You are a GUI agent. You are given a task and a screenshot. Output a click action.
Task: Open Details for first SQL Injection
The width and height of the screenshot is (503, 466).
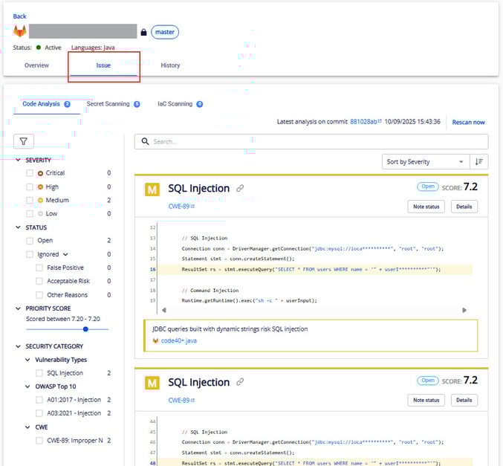coord(464,207)
